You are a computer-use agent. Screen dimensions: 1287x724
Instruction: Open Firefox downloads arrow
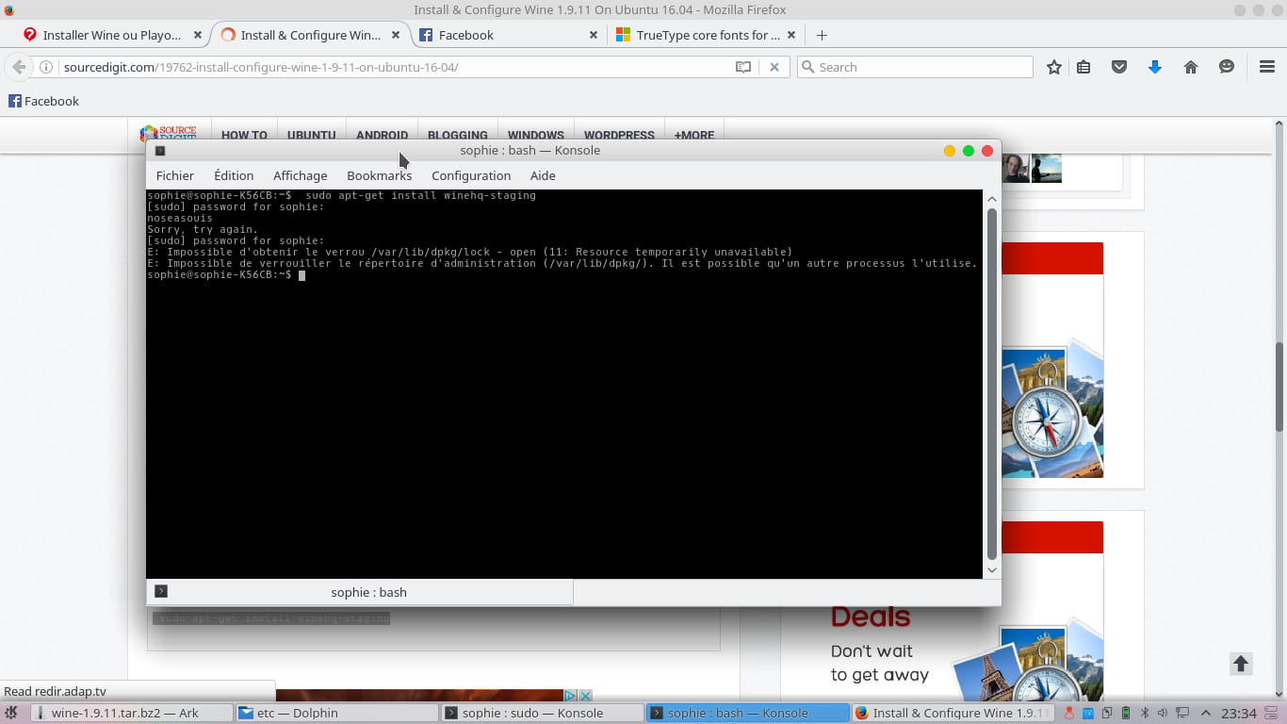1155,67
